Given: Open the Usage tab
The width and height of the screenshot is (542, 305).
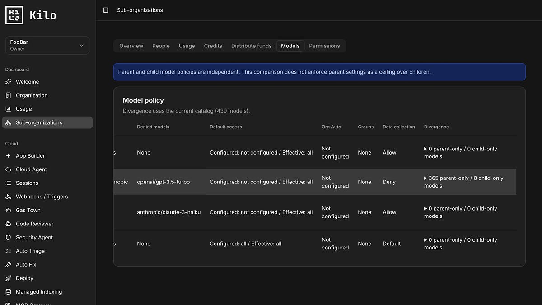Looking at the screenshot, I should [187, 46].
